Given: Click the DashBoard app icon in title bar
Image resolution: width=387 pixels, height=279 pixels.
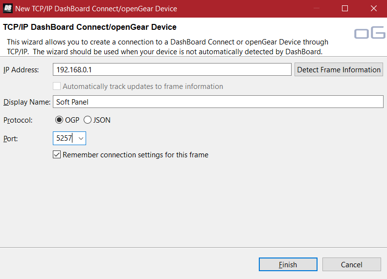Looking at the screenshot, I should click(x=8, y=8).
